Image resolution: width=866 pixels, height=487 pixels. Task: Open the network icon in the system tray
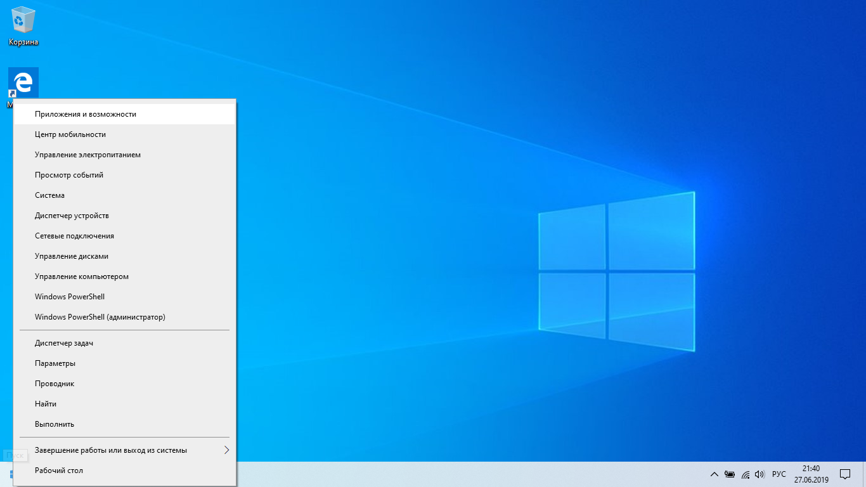pyautogui.click(x=746, y=474)
